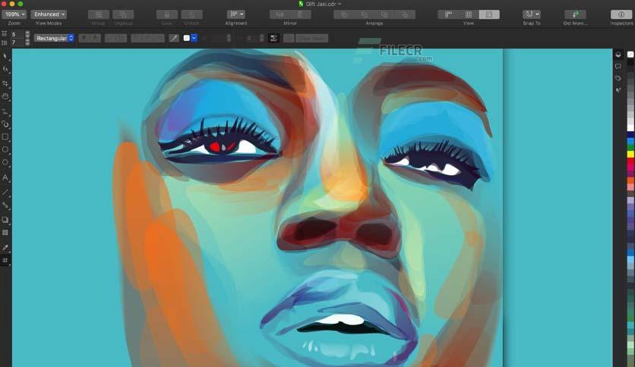Pick the yellow swatch in the color palette

(x=630, y=154)
